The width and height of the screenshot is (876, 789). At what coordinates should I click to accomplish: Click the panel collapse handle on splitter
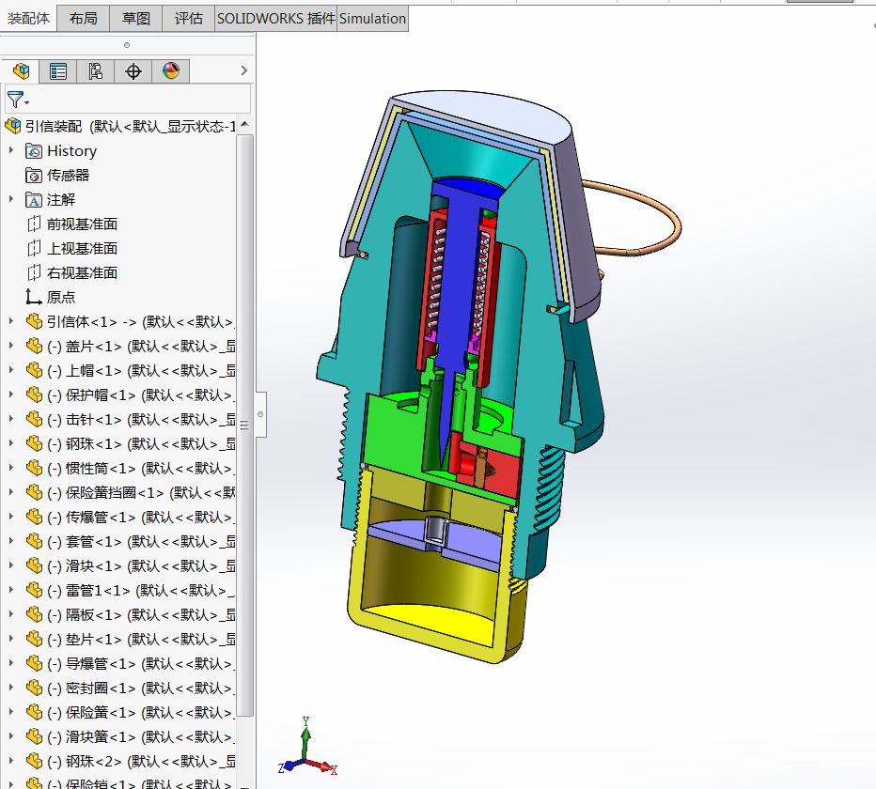point(260,414)
